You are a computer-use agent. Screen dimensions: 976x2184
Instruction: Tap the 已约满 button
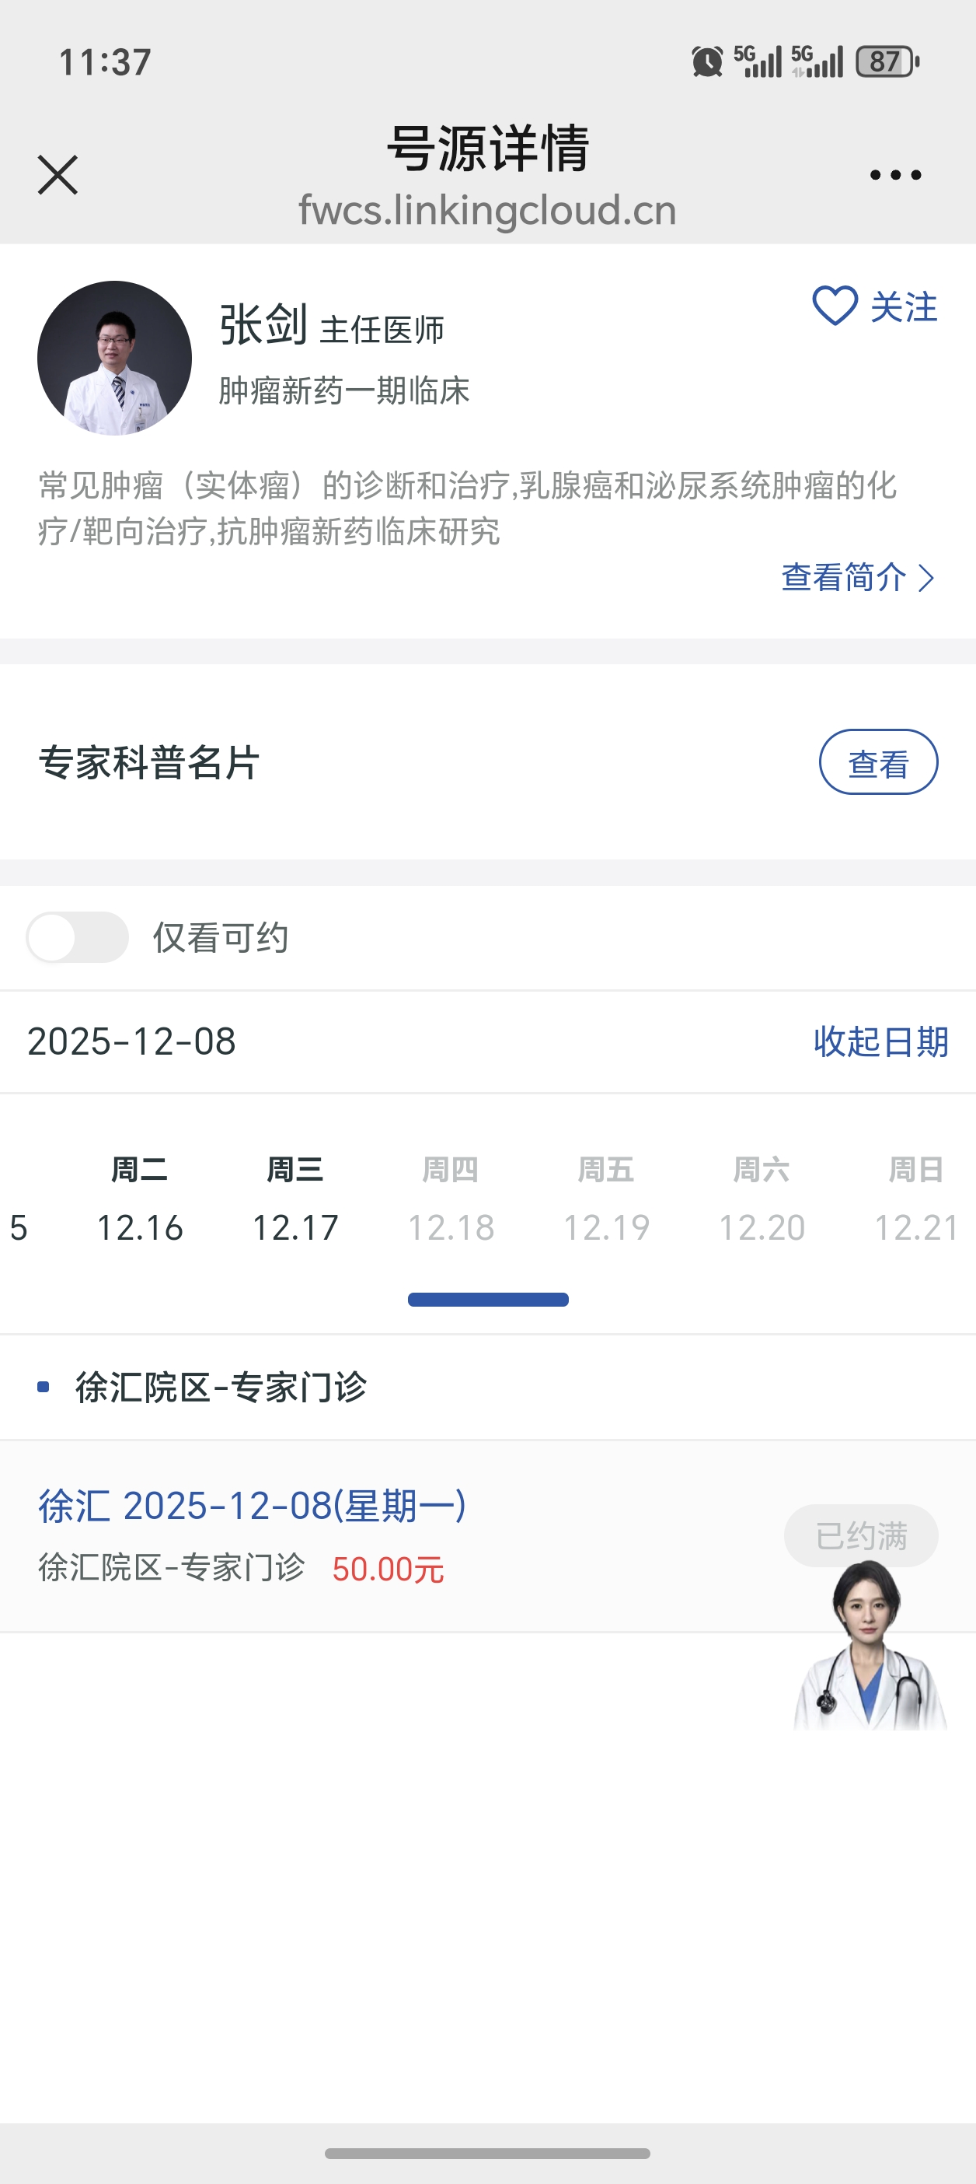[861, 1535]
